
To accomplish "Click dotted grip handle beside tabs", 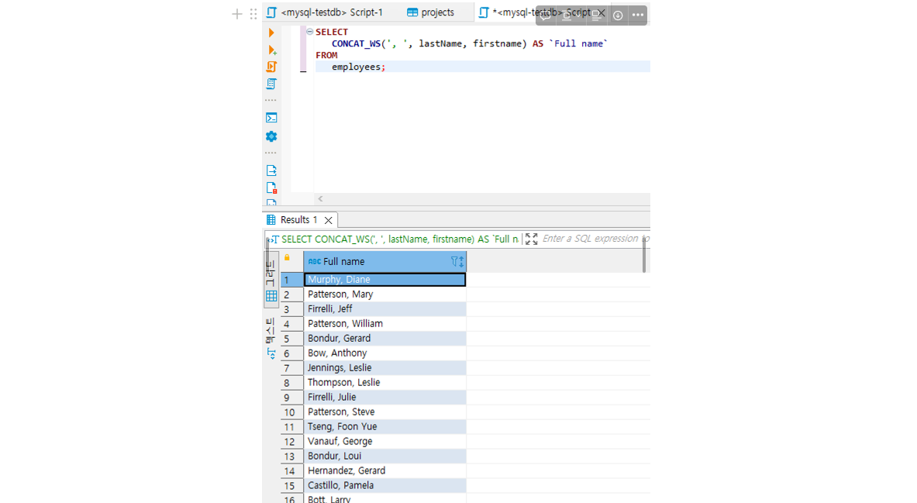I will pos(253,14).
